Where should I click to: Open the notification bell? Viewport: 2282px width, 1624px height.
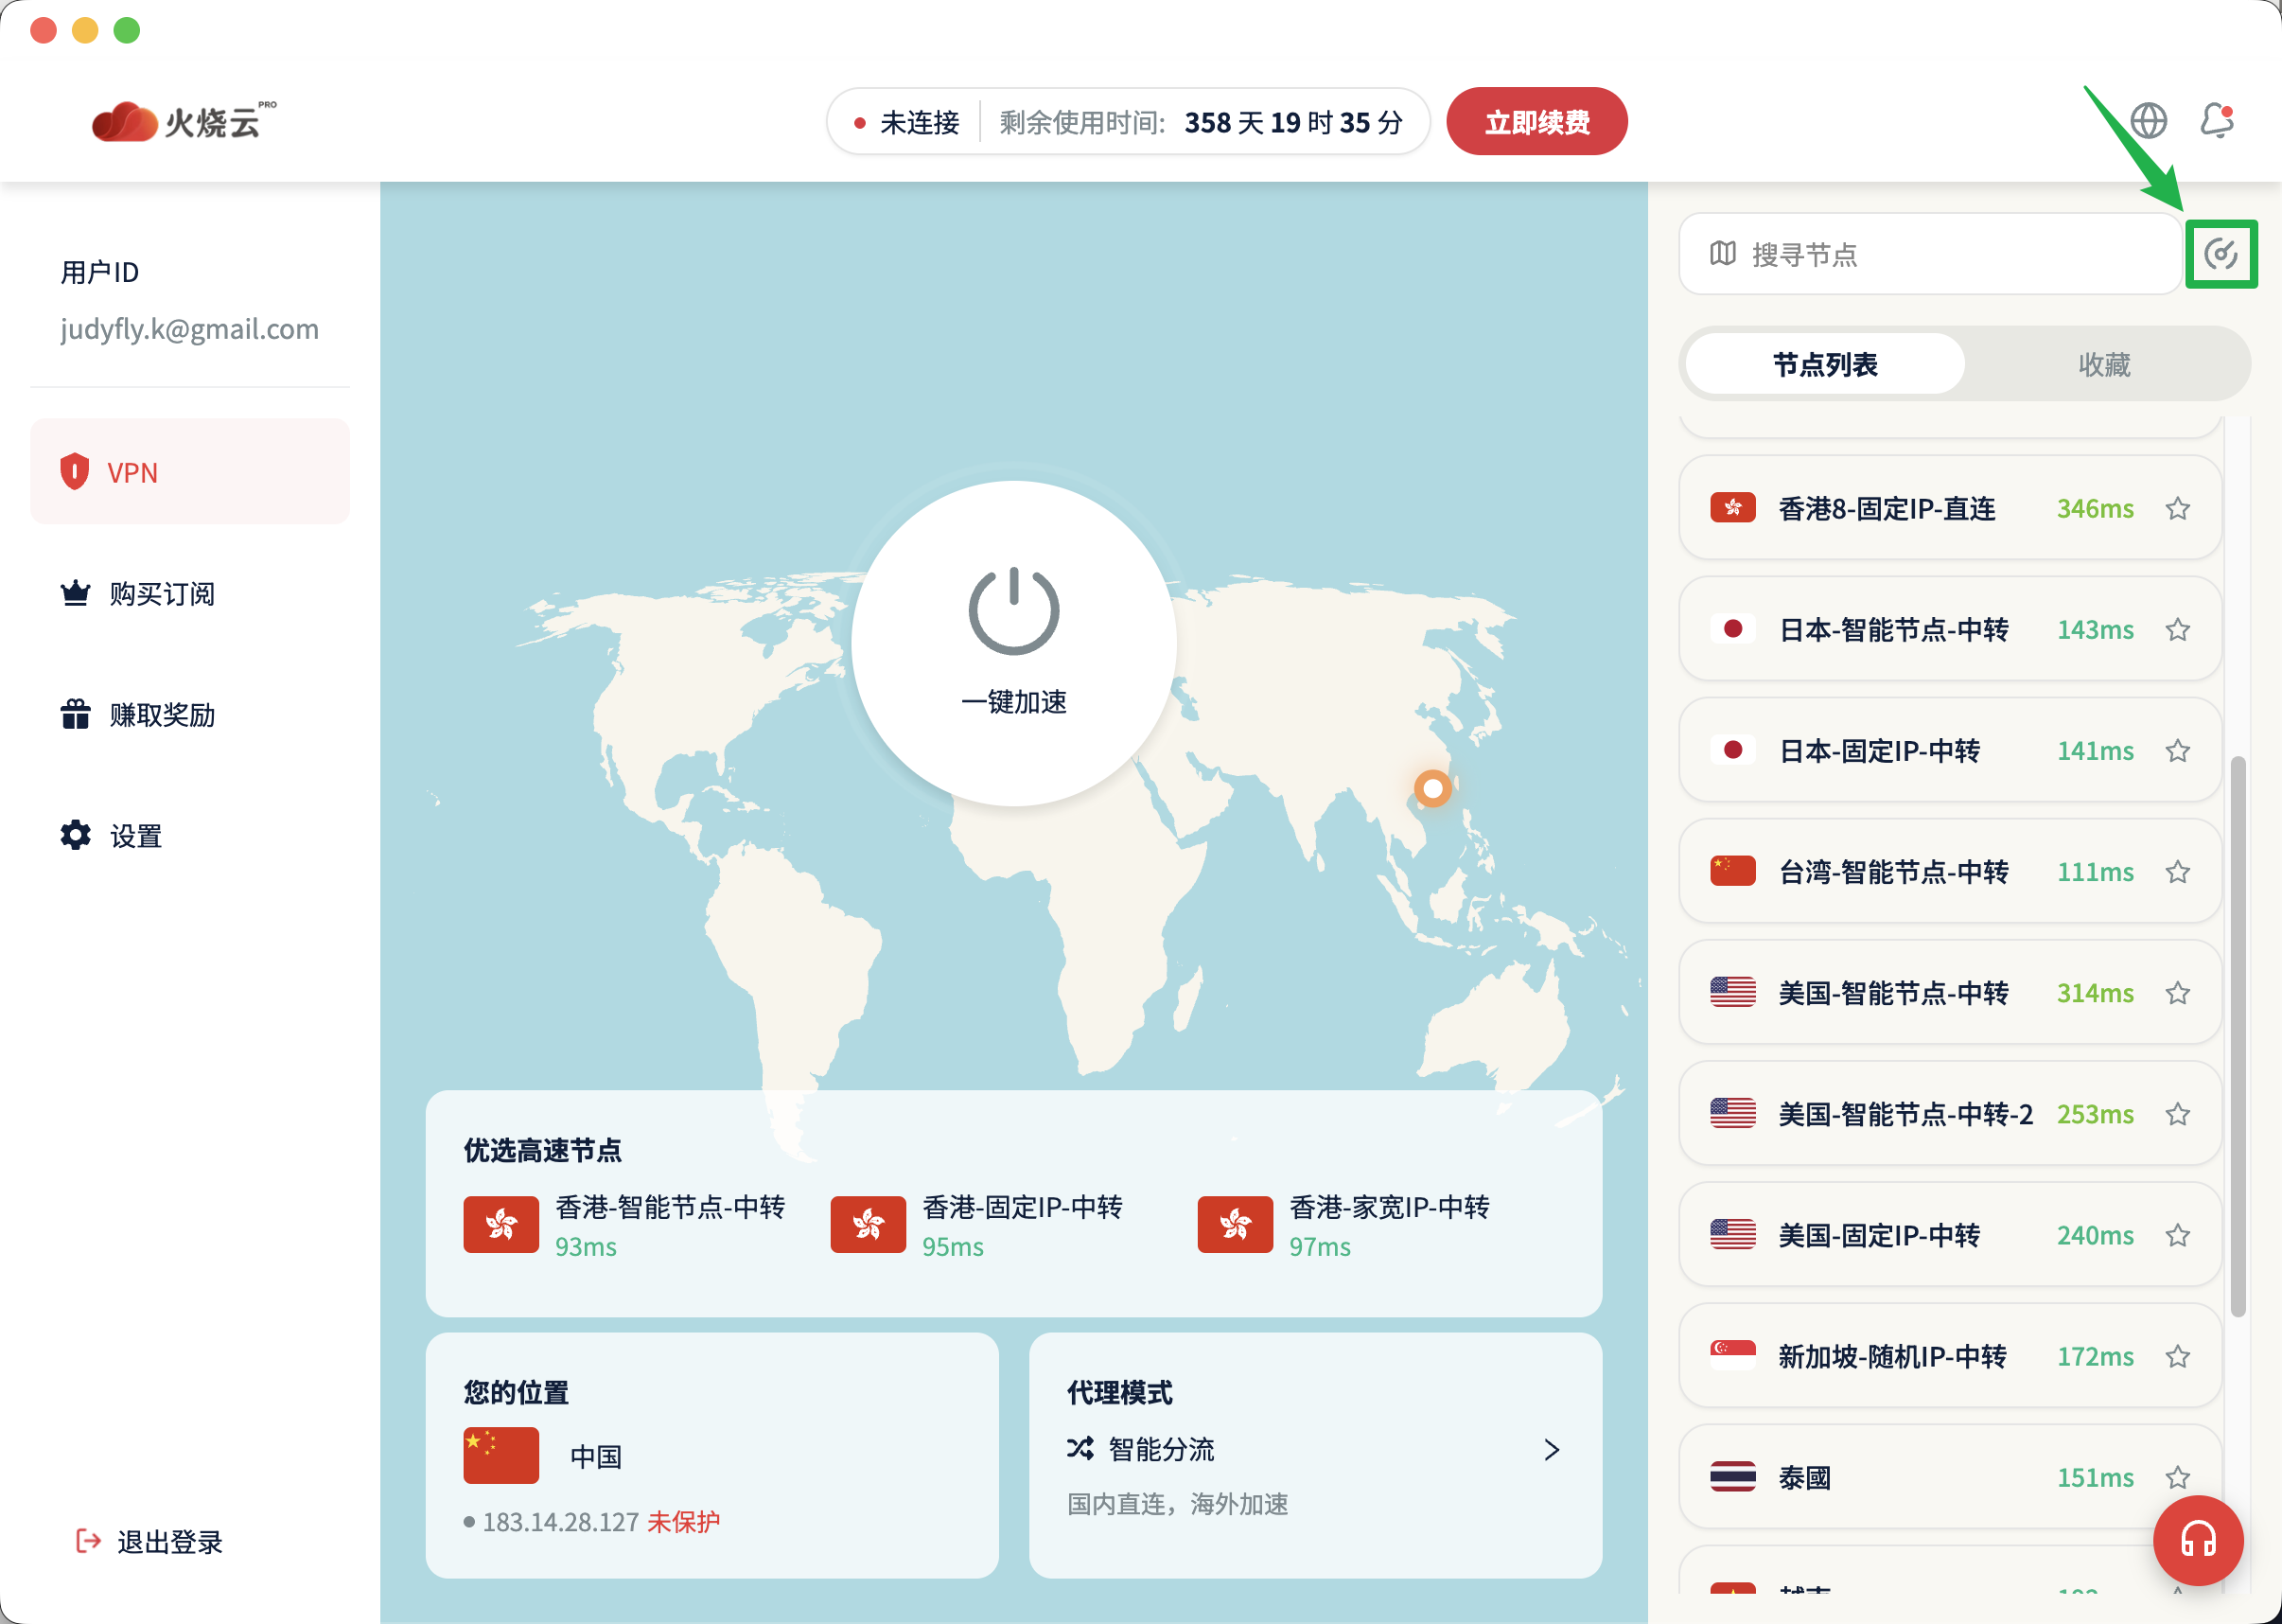tap(2217, 121)
